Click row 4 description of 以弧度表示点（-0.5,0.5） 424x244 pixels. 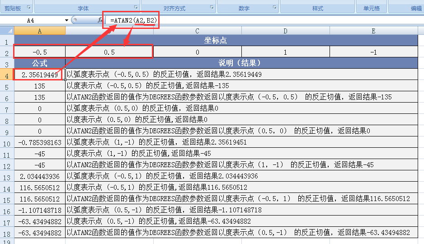tap(241, 74)
